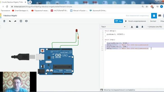Viewport: 164px width, 92px height.
Task: Click the Tinkercad logo icon
Action: point(1,16)
